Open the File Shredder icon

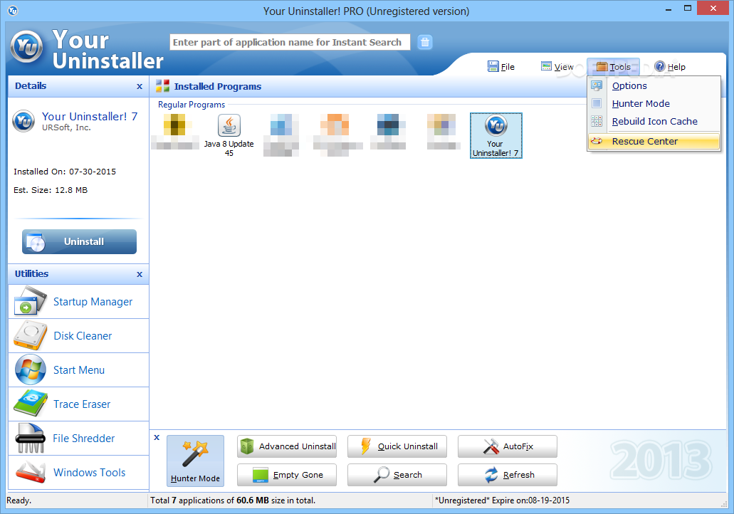pos(31,438)
